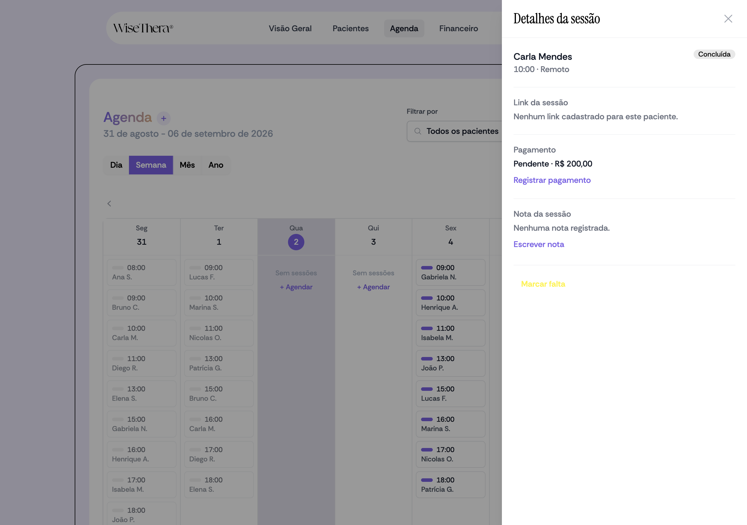Close the Detalhes da sessão panel
The image size is (747, 525).
[x=728, y=19]
